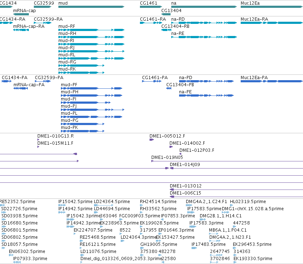Viewport: 303px width, 264px height.
Task: Select the DME1-019N05 BAC line
Action: [x=227, y=161]
